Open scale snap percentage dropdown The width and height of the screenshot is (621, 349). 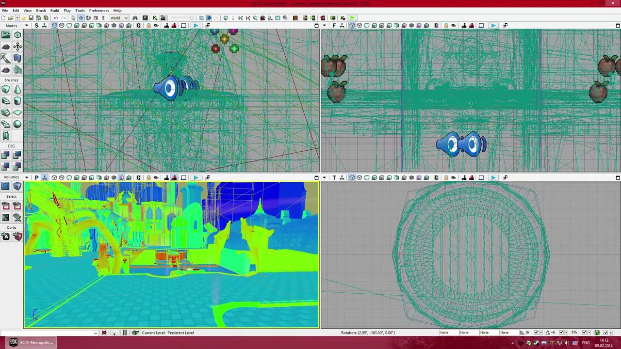[590, 333]
